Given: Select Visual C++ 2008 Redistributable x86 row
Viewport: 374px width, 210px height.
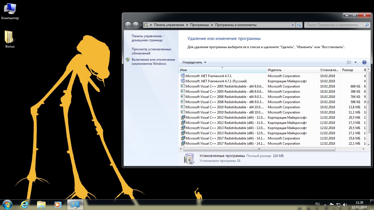Looking at the screenshot, I should click(272, 102).
